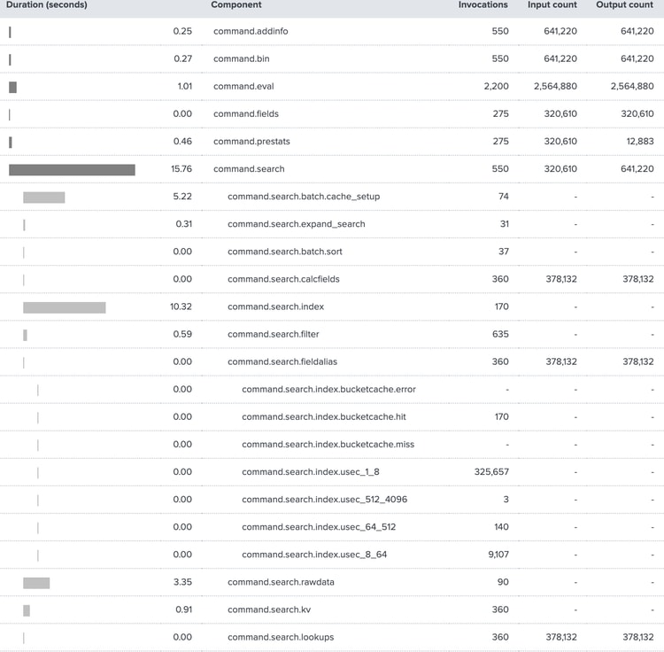This screenshot has height=652, width=664.
Task: Click the Output count column header
Action: 624,5
